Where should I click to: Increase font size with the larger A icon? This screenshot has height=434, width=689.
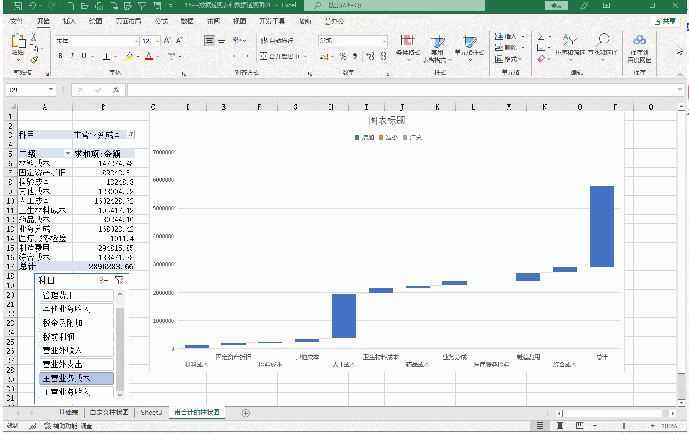click(x=167, y=41)
